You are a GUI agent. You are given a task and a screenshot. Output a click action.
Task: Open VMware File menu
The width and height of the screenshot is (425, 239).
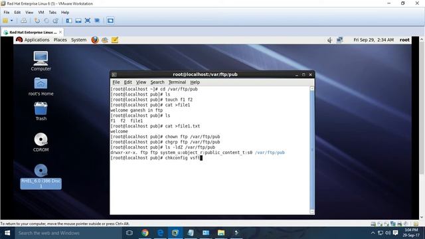7,13
